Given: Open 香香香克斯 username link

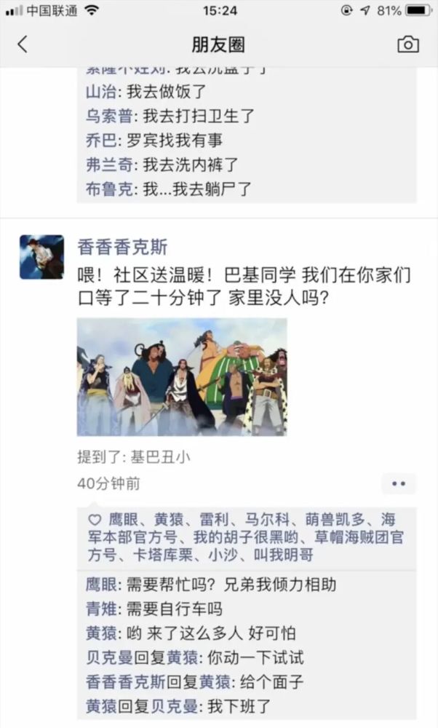Looking at the screenshot, I should pyautogui.click(x=122, y=246).
